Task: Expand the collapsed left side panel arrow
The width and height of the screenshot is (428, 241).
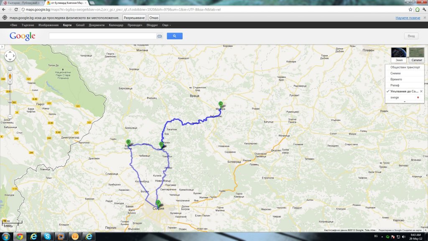Action: (x=2, y=47)
